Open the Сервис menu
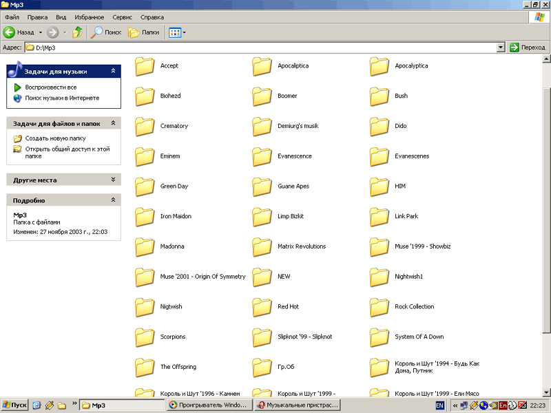The image size is (551, 413). point(123,17)
